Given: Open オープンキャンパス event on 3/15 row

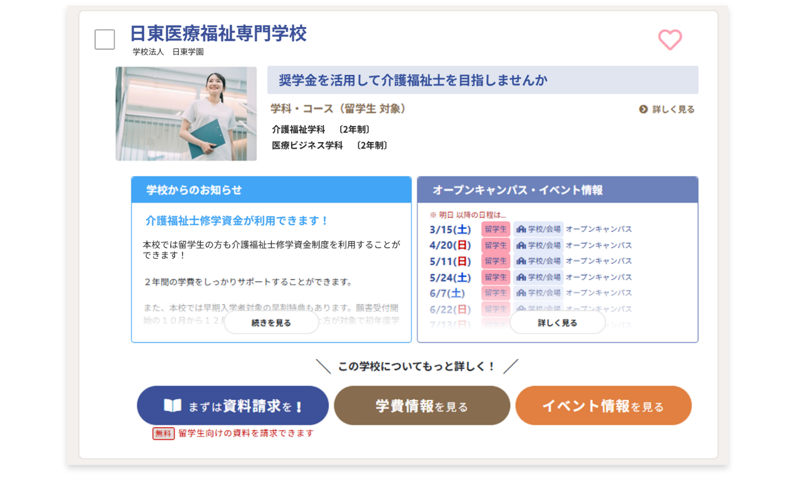Looking at the screenshot, I should [x=598, y=229].
